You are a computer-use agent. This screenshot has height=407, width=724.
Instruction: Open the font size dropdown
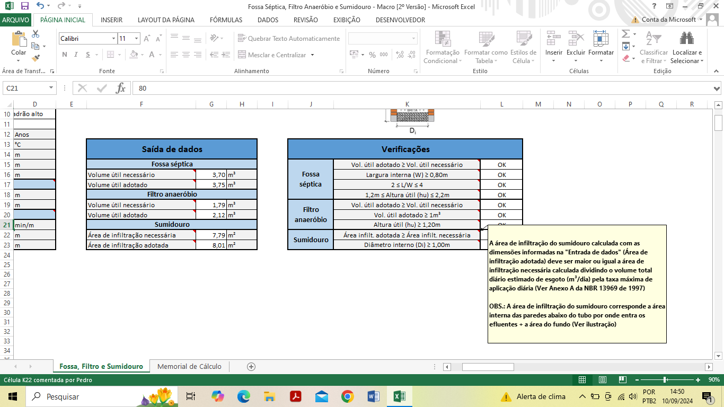(137, 39)
